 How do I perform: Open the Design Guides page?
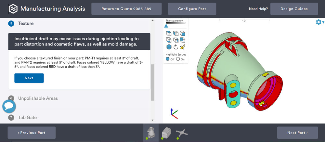click(x=294, y=9)
